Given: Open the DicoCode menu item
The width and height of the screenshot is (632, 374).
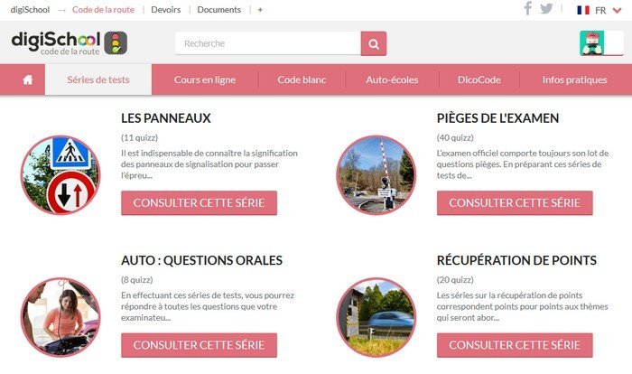Looking at the screenshot, I should pyautogui.click(x=479, y=79).
